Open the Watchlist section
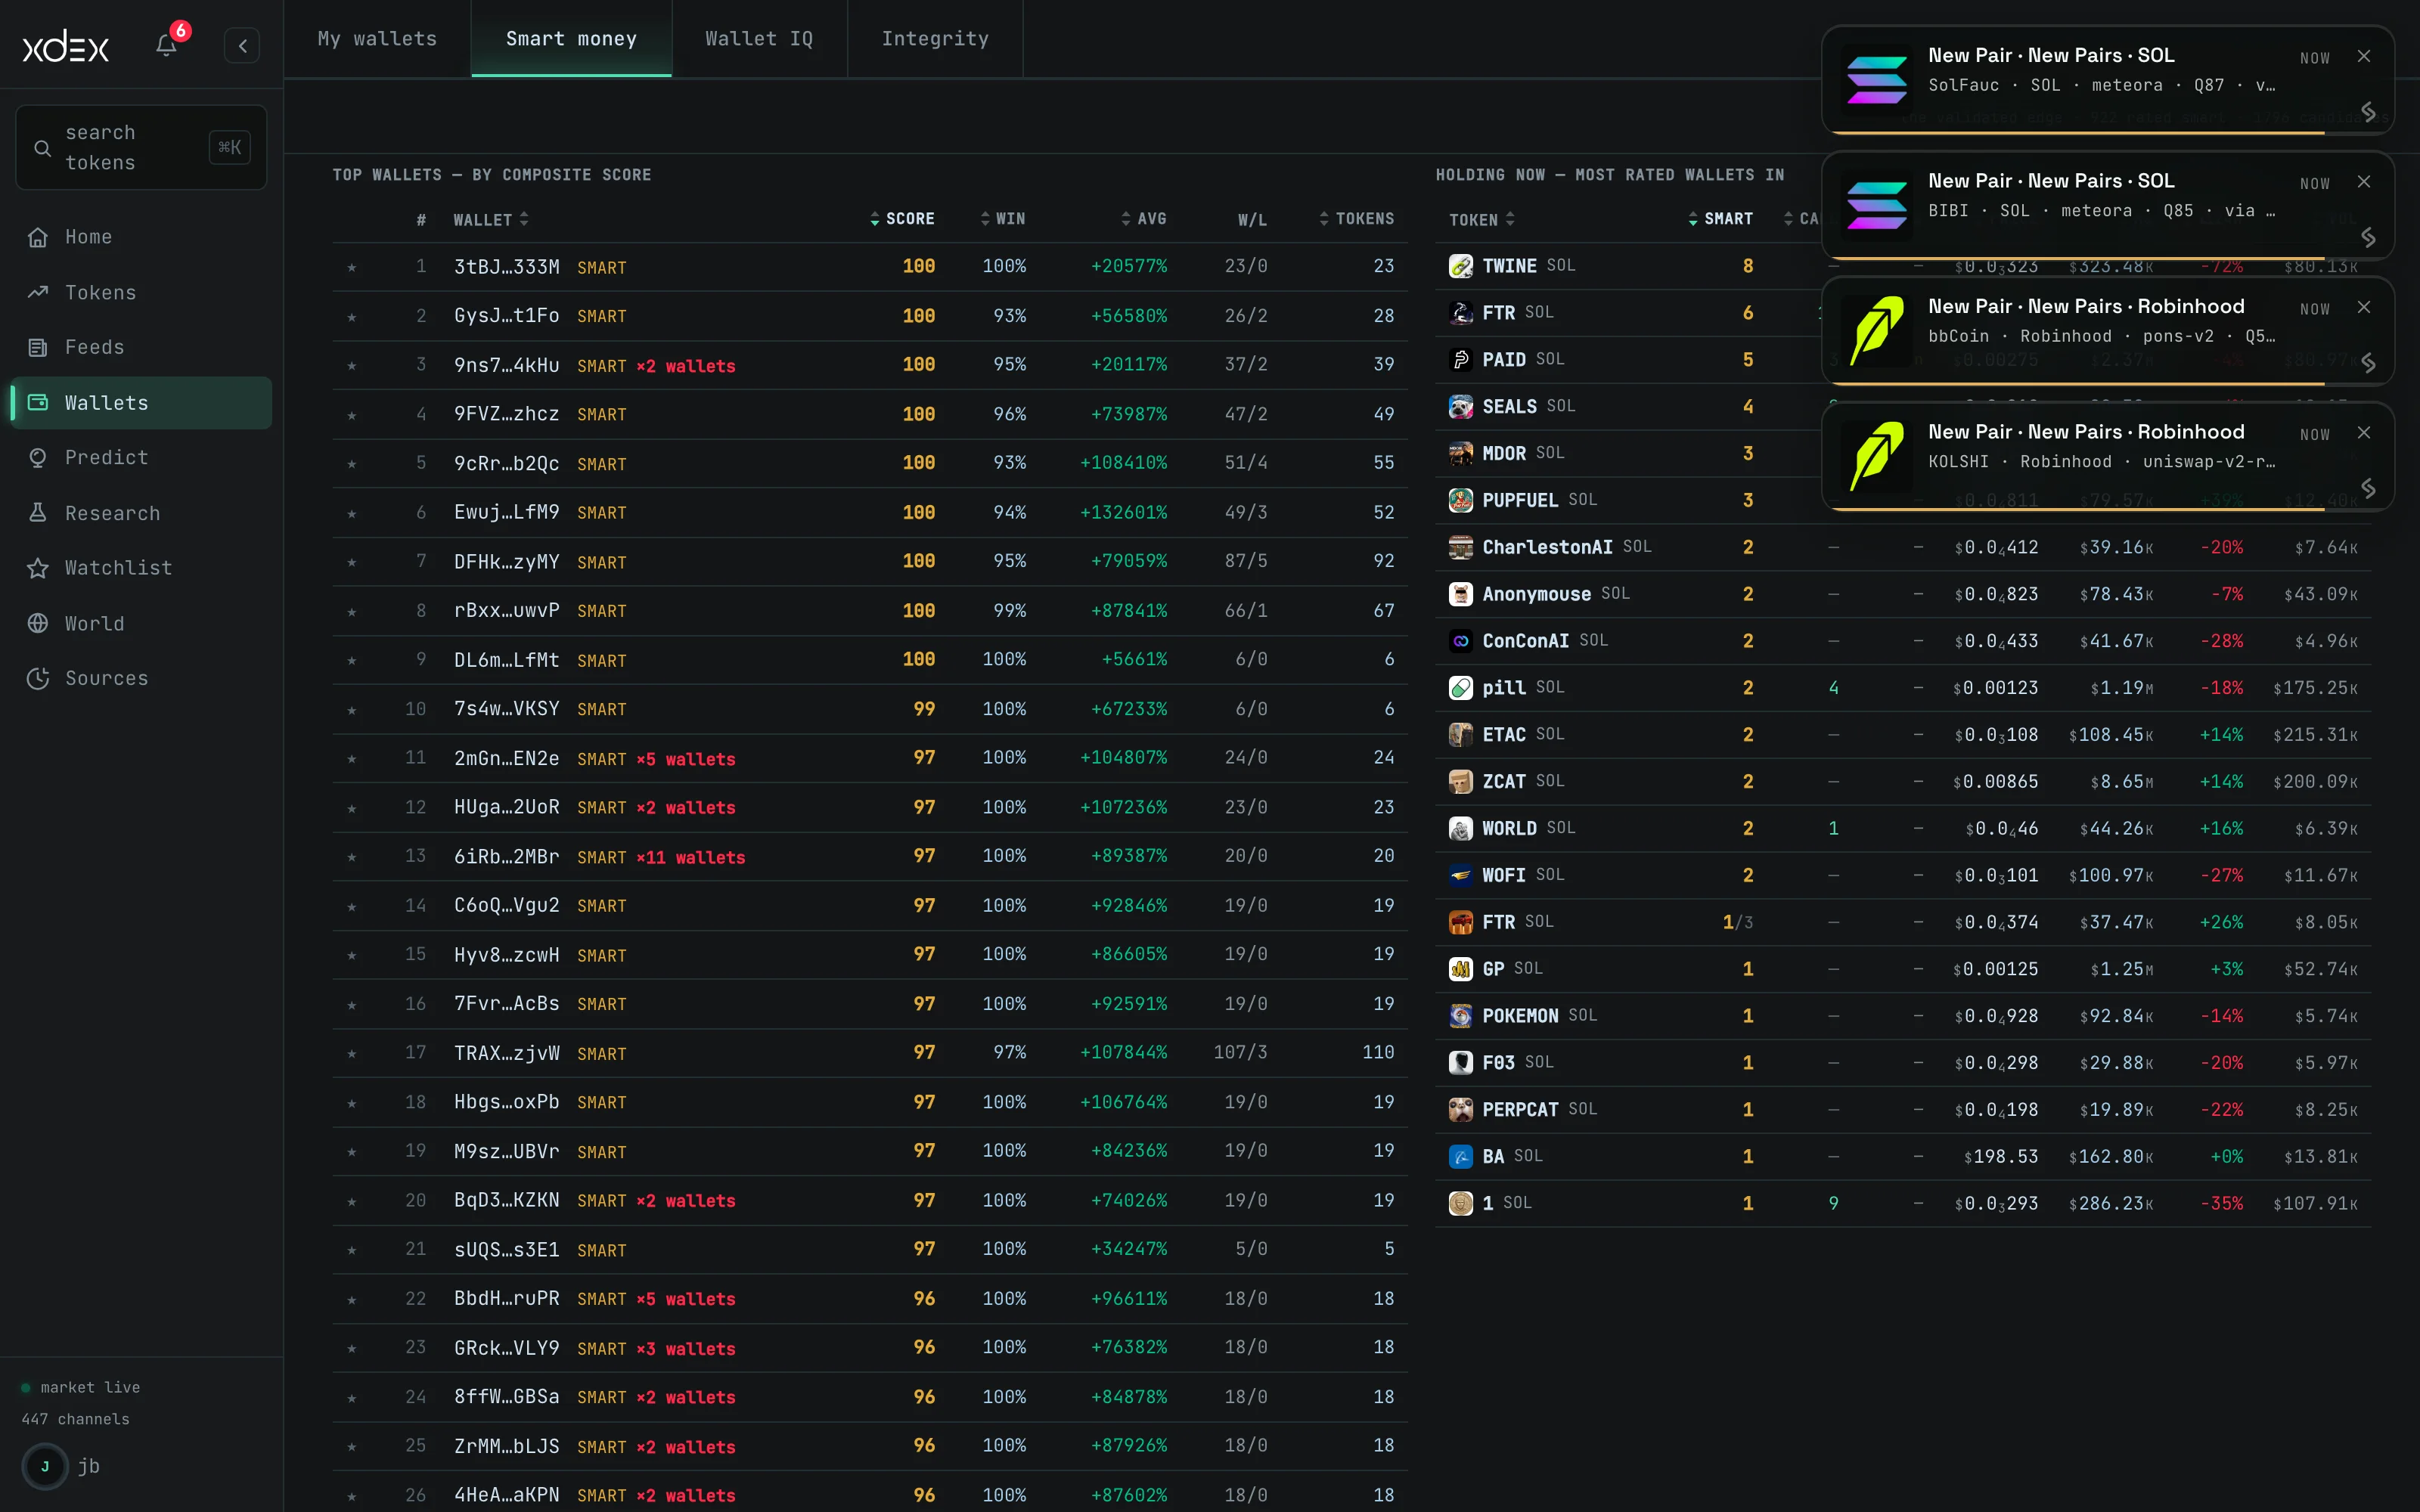Screen dimensions: 2420x1512 click(x=141, y=568)
